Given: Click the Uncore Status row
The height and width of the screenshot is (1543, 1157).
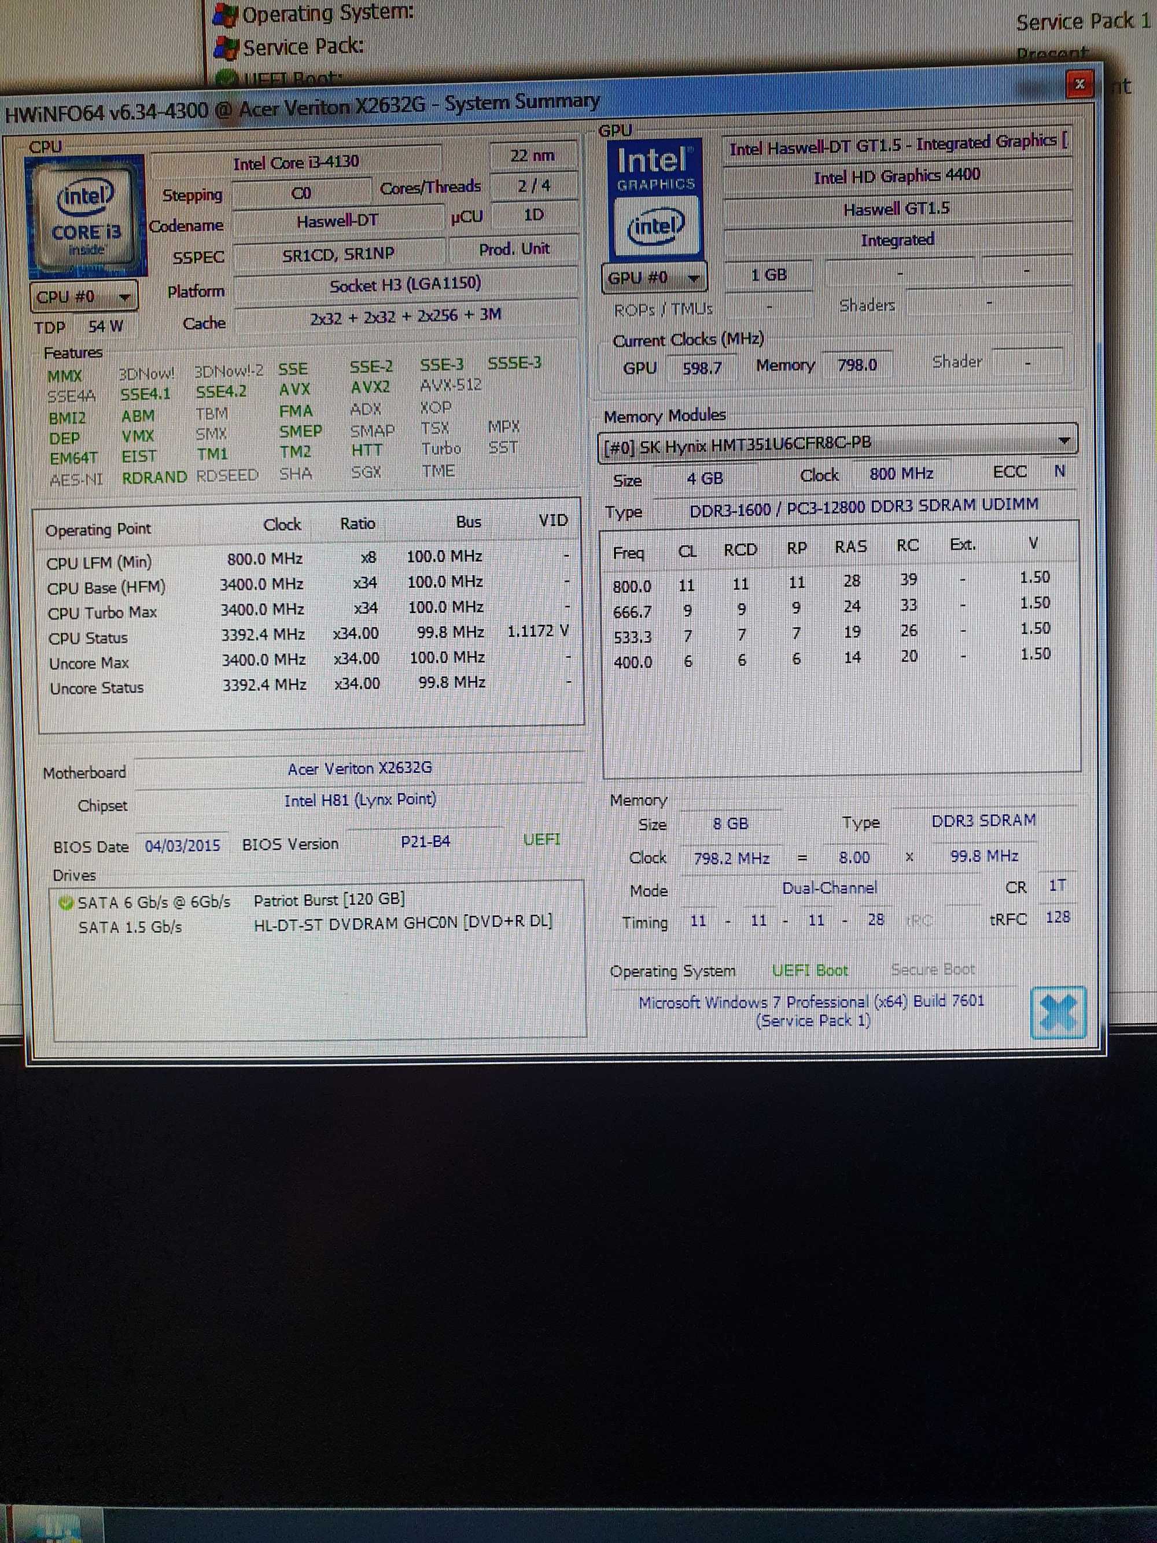Looking at the screenshot, I should click(x=310, y=685).
